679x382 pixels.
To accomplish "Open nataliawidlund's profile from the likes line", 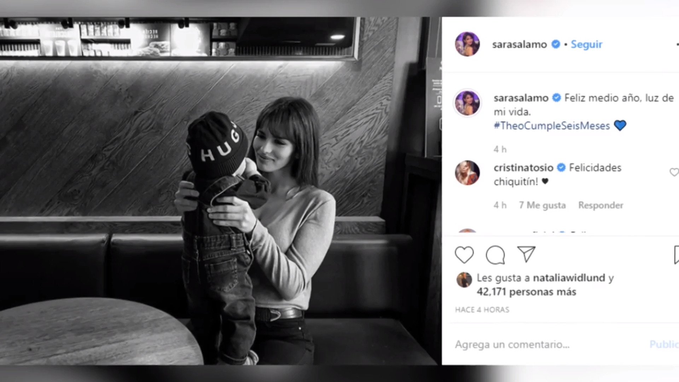I will (569, 278).
